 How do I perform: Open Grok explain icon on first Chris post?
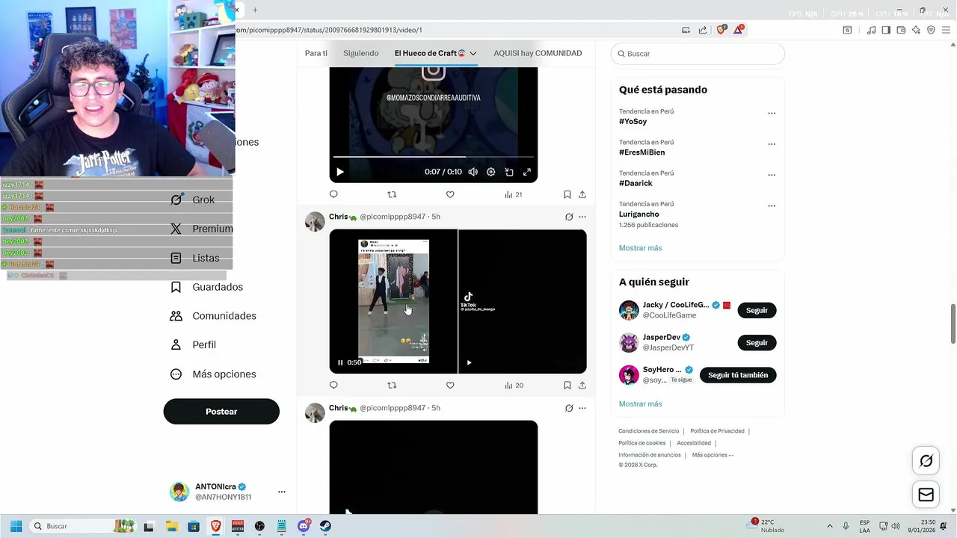point(569,217)
